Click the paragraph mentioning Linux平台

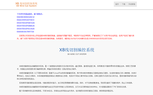(76, 76)
